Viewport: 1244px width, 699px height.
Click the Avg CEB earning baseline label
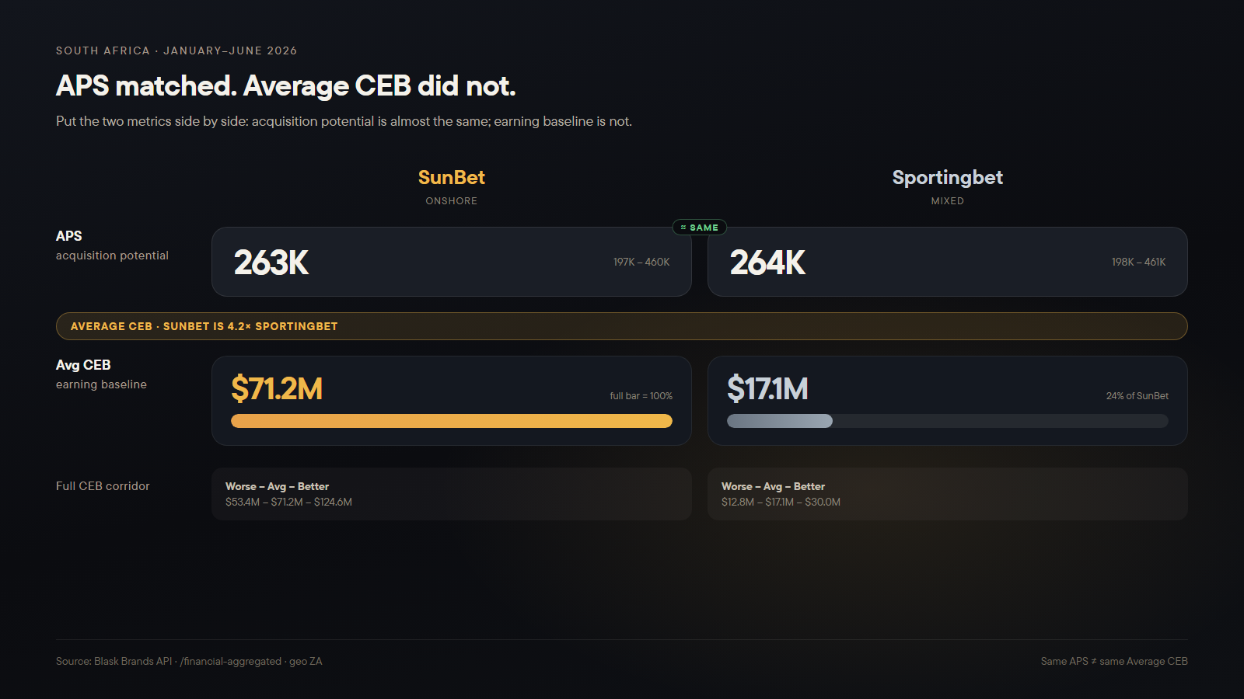(101, 374)
